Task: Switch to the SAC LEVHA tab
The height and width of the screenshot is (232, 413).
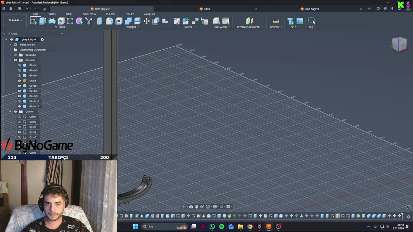Action: (x=89, y=14)
